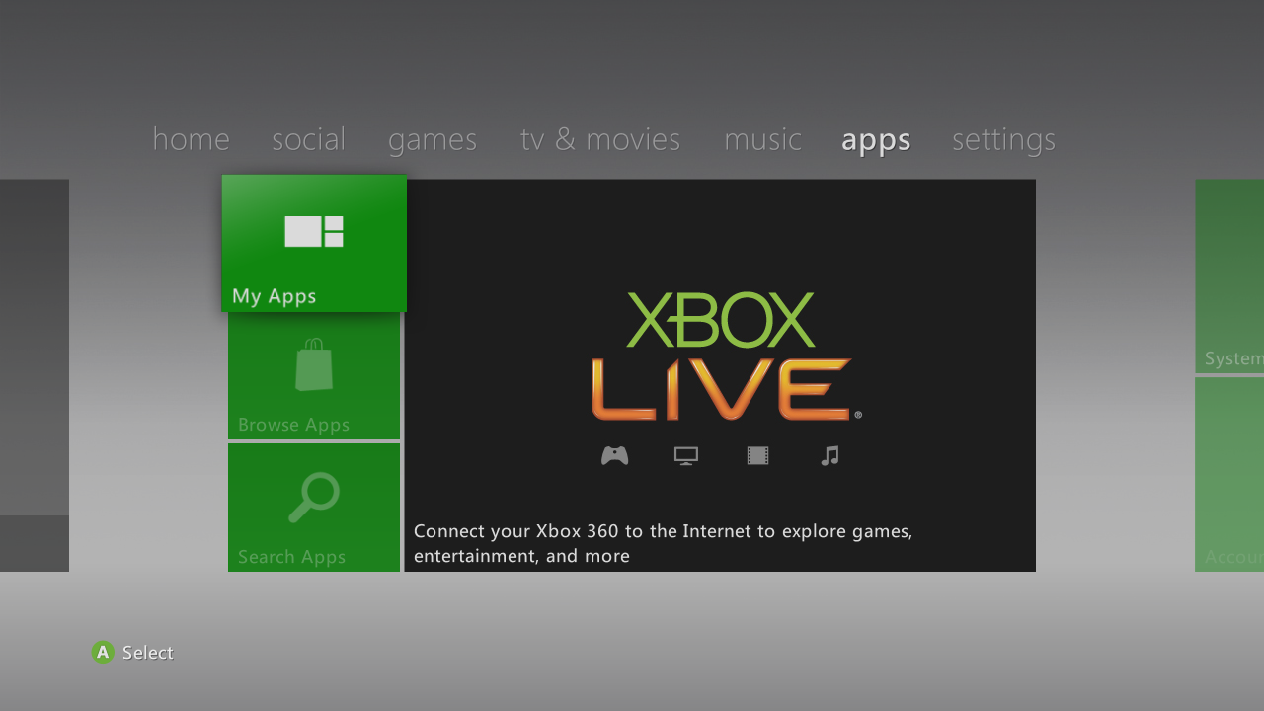Click the music note icon under Xbox Live
The height and width of the screenshot is (711, 1264).
point(829,455)
